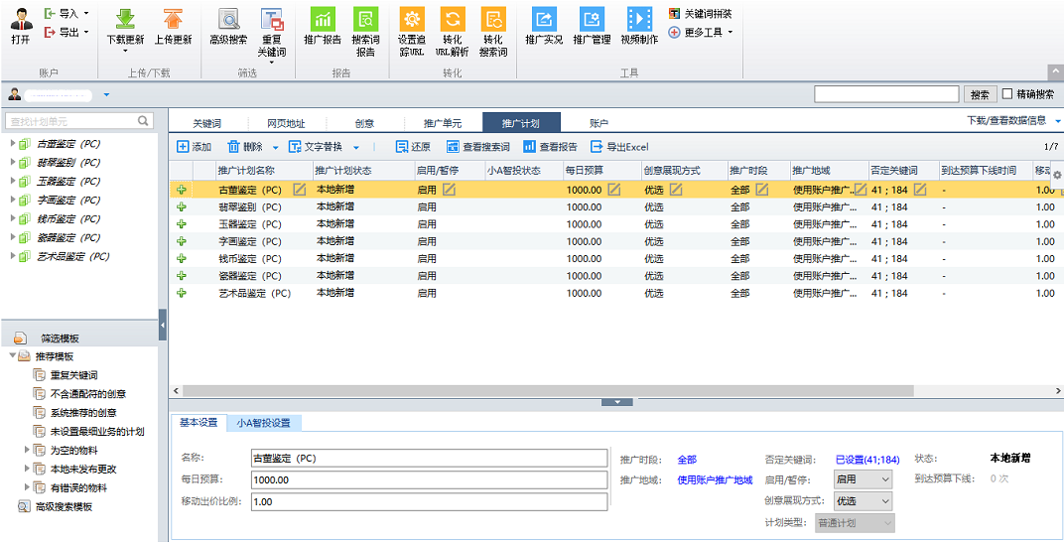
Task: Switch to the 小A智投设置 tab
Action: 263,423
